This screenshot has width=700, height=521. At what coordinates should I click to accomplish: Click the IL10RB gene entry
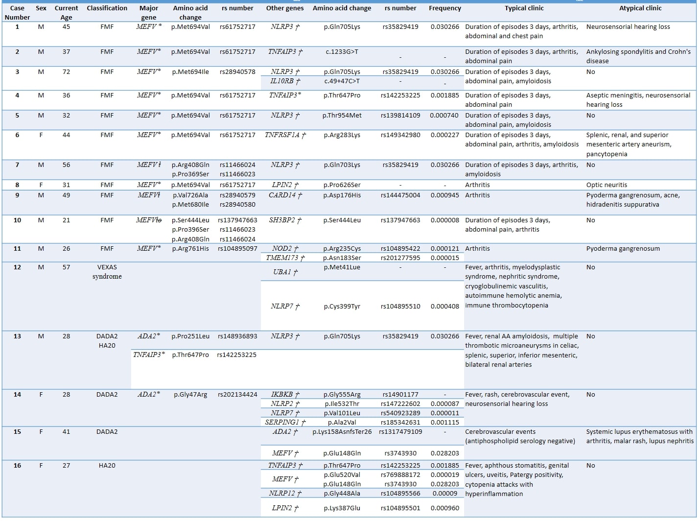285,81
